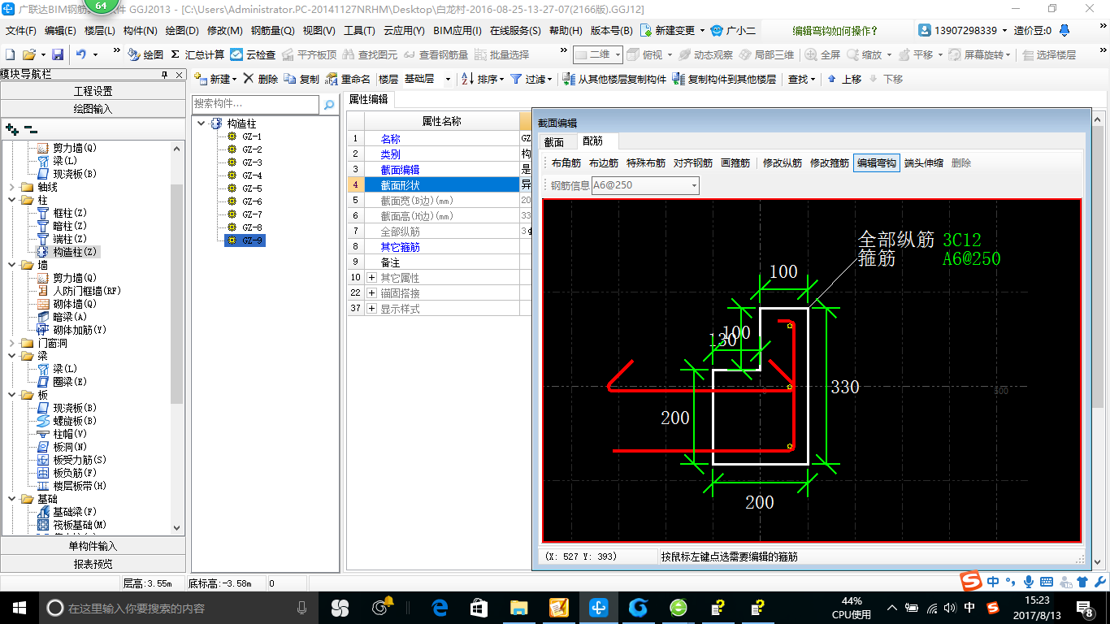
Task: Click 重命名 rename button
Action: tap(348, 79)
